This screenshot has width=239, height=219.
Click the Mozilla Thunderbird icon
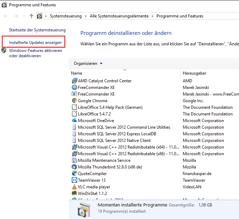[74, 167]
